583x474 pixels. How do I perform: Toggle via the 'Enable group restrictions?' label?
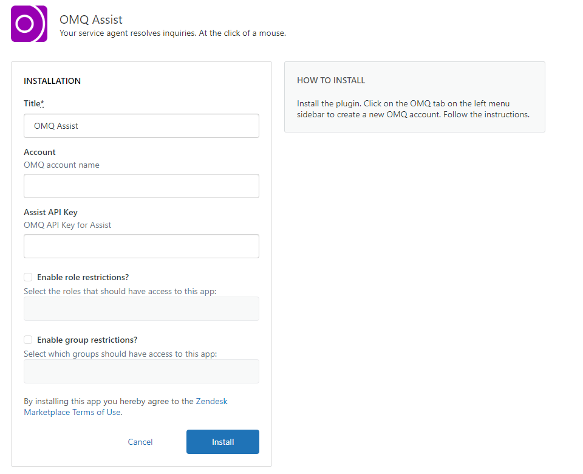click(87, 340)
